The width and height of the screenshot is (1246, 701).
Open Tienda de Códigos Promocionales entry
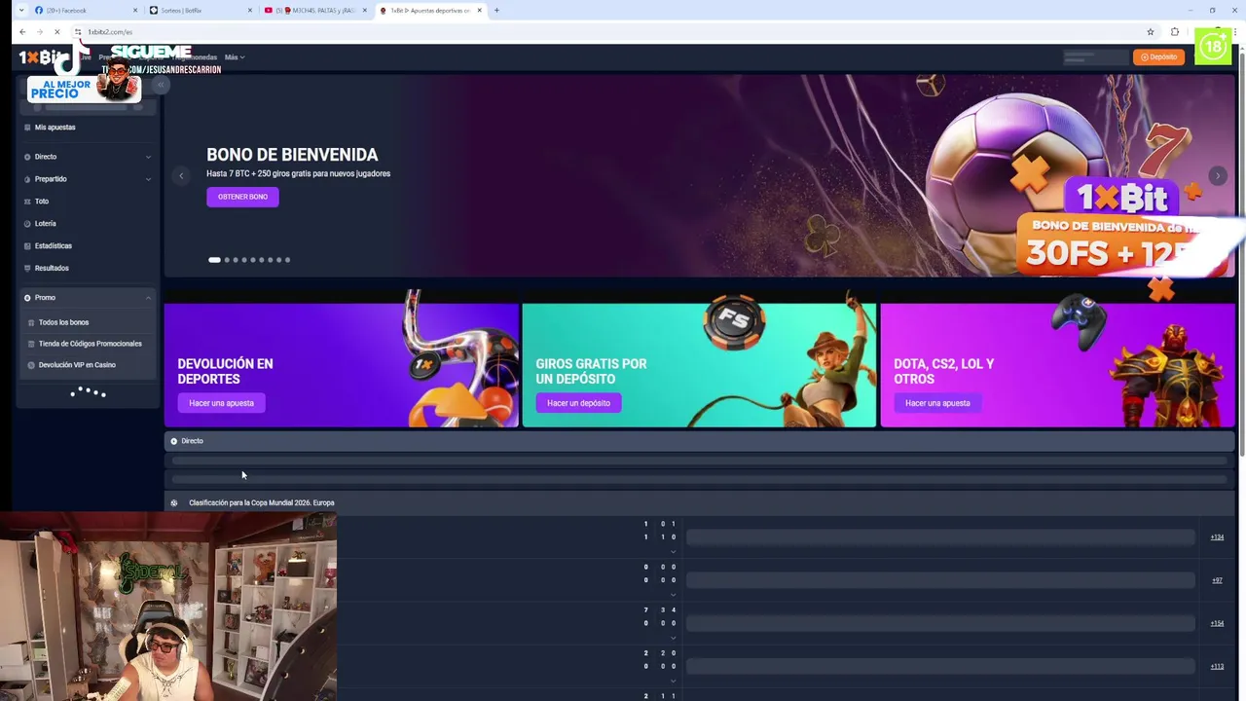coord(90,344)
